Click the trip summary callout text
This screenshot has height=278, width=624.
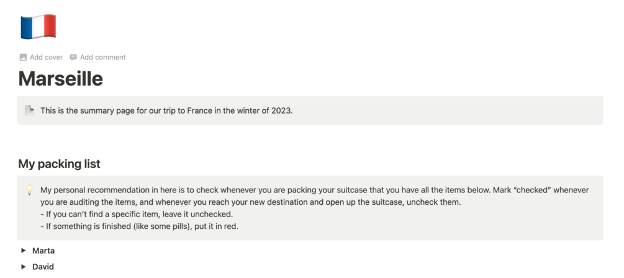[166, 110]
